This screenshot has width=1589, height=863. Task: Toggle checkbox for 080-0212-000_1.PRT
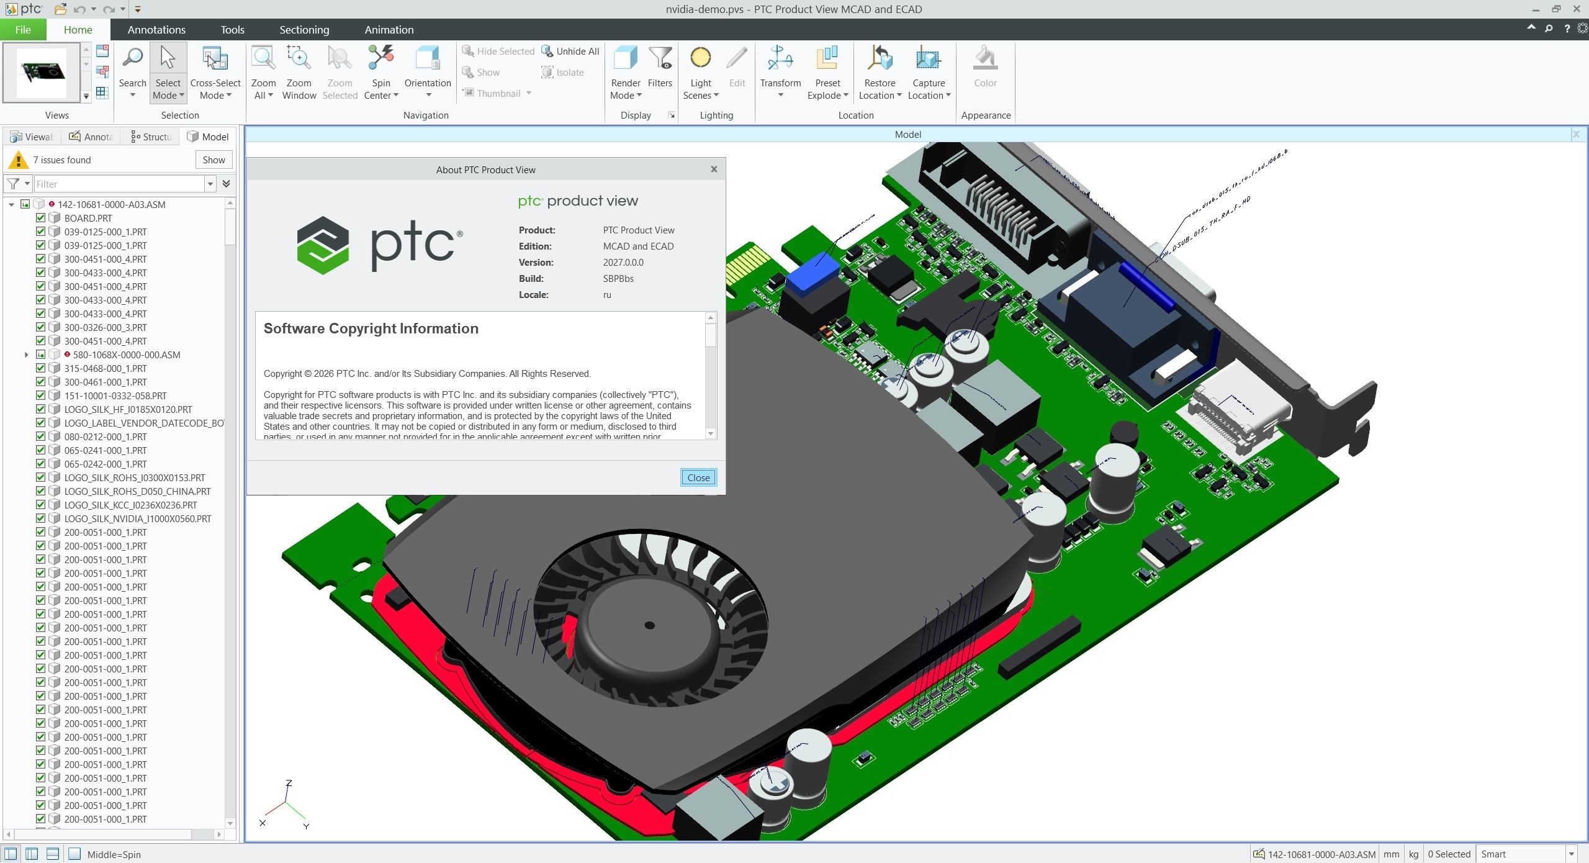40,436
